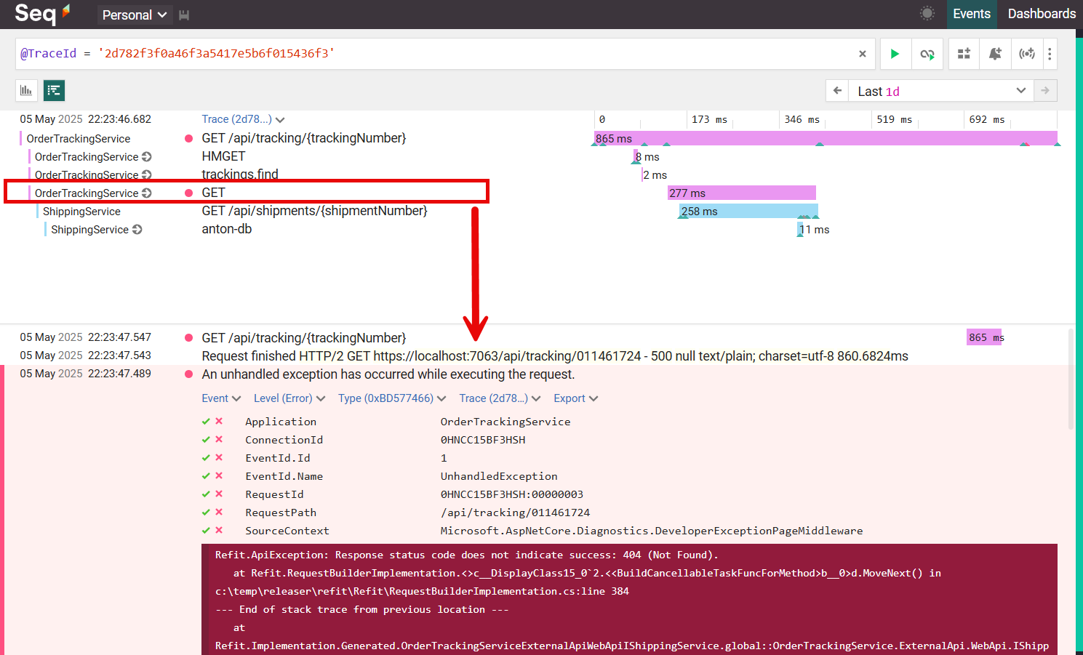Go to the Events tab

coord(971,14)
